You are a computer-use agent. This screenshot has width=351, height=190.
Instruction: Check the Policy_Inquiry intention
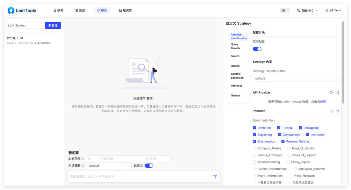tap(288, 162)
